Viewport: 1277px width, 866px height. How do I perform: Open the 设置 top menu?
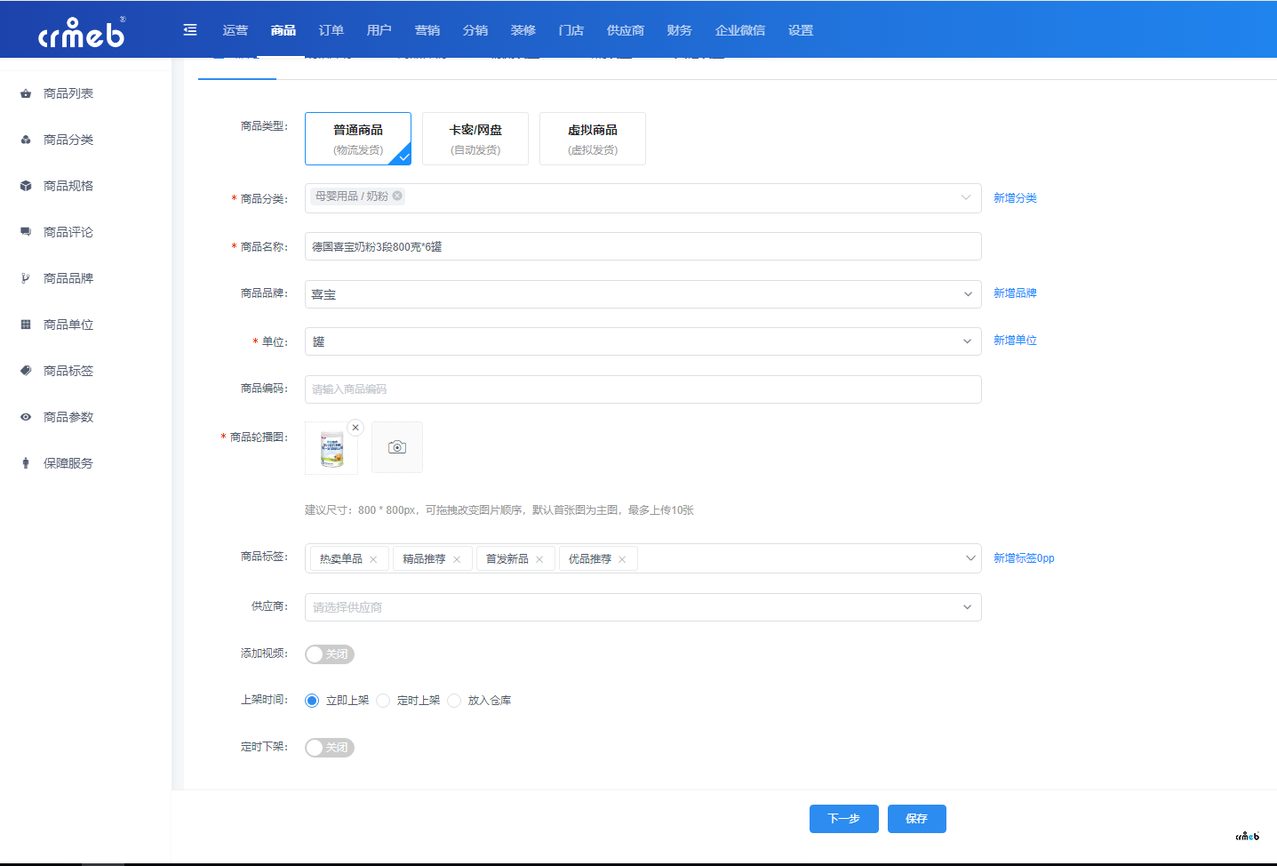point(801,30)
